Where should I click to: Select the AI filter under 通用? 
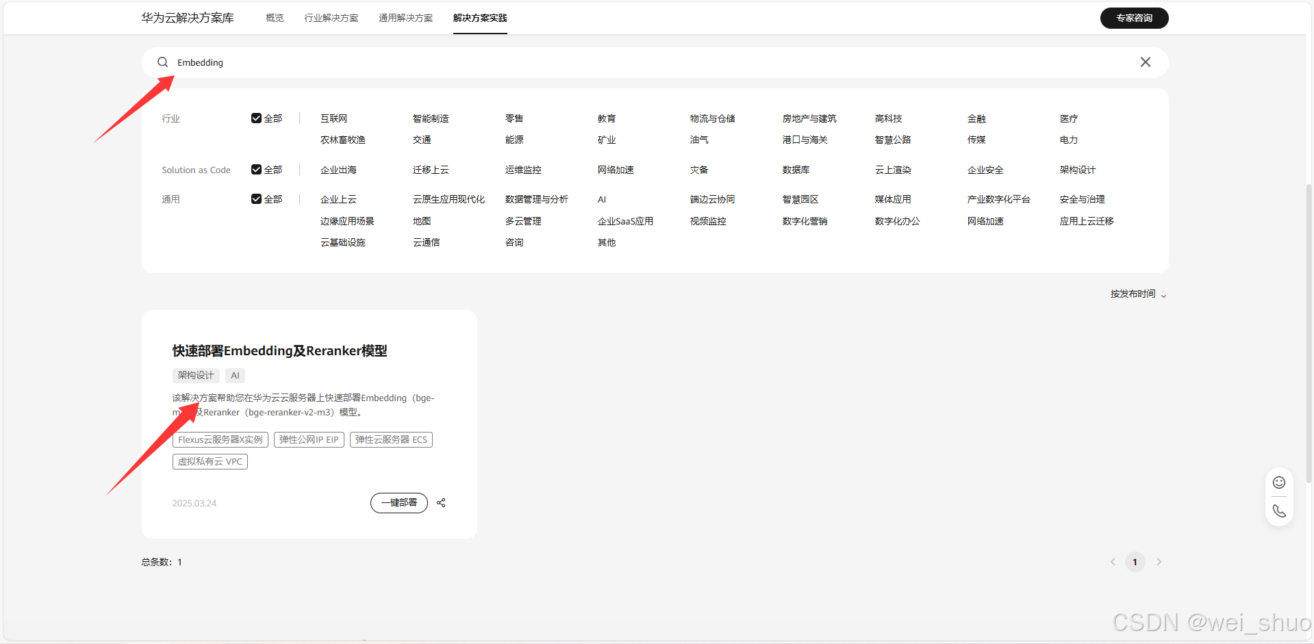601,198
